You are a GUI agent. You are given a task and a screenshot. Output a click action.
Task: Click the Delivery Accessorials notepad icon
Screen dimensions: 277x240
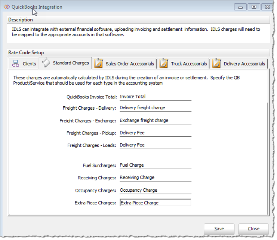(216, 63)
